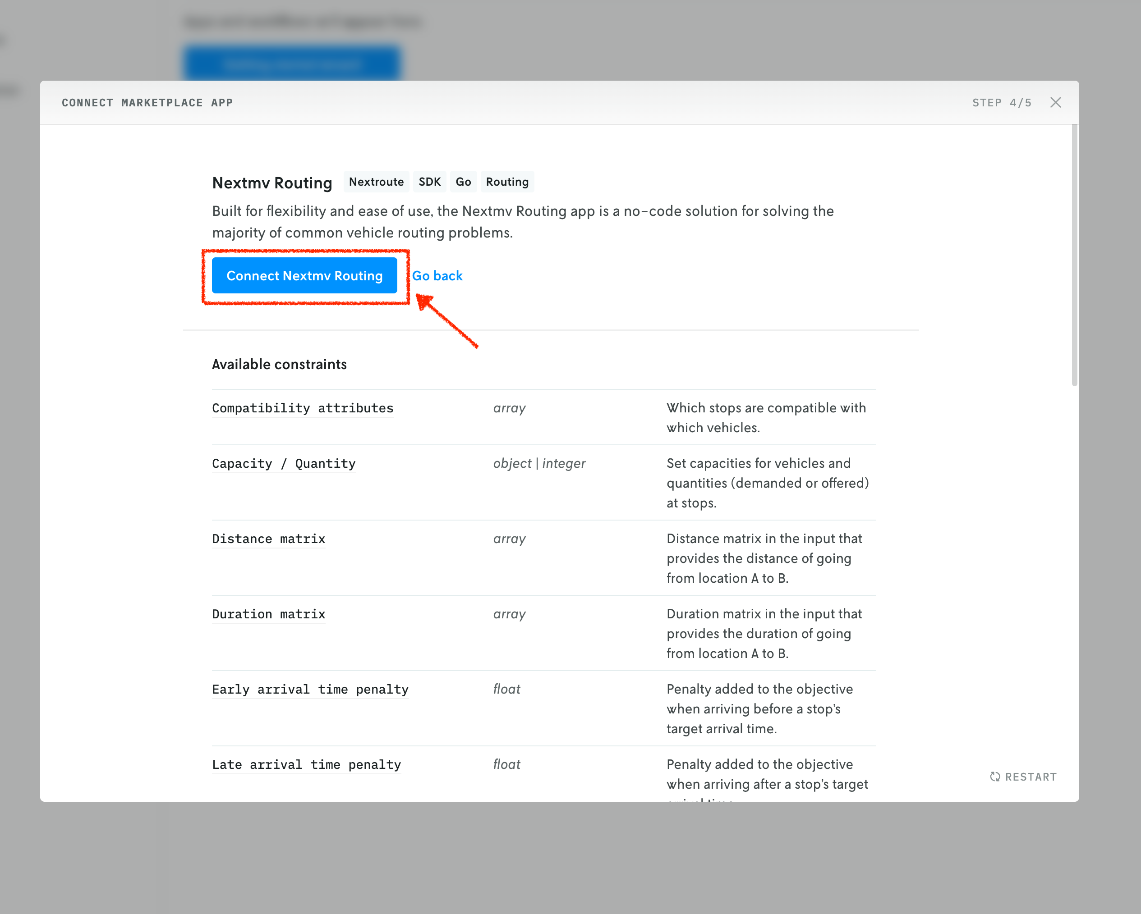Image resolution: width=1141 pixels, height=914 pixels.
Task: Click the Routing tag
Action: click(x=507, y=182)
